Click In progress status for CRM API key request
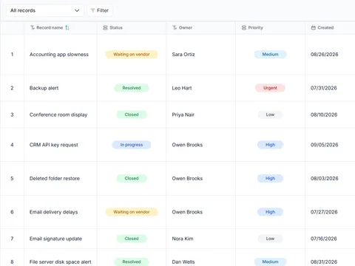The image size is (355, 266). click(x=132, y=145)
